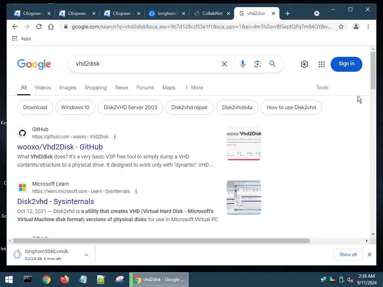Open the search Tools options
Image resolution: width=383 pixels, height=287 pixels.
click(x=322, y=87)
